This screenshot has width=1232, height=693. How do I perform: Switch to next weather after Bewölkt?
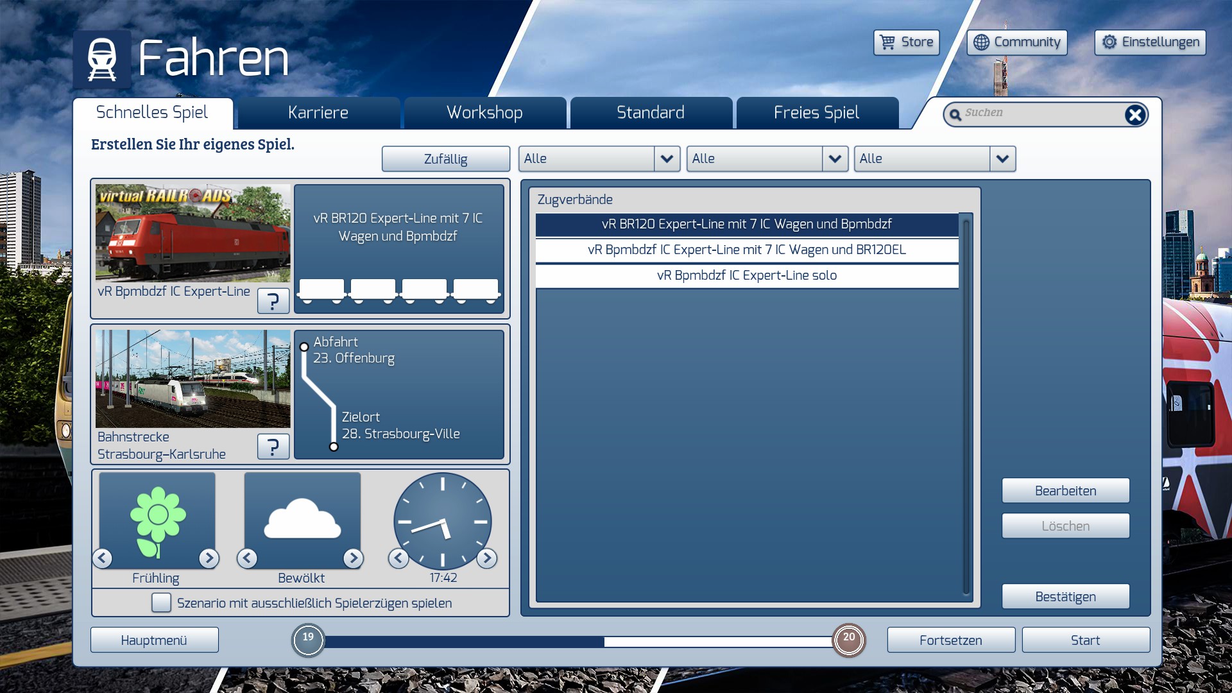click(x=353, y=558)
